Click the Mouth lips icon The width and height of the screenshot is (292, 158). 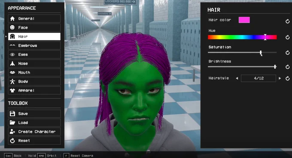coord(12,72)
